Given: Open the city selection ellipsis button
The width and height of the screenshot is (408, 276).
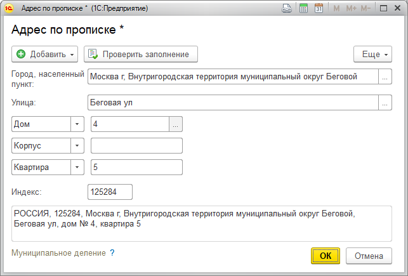Looking at the screenshot, I should click(x=385, y=77).
